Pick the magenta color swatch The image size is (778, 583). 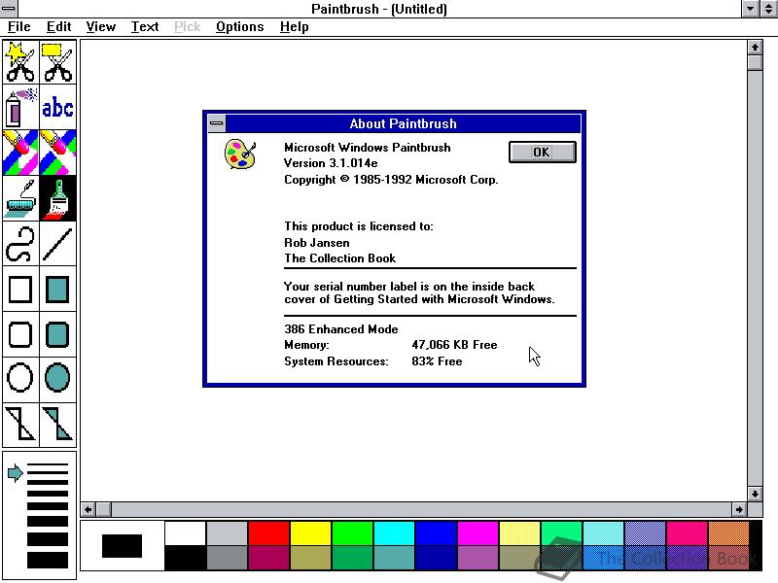tap(477, 532)
